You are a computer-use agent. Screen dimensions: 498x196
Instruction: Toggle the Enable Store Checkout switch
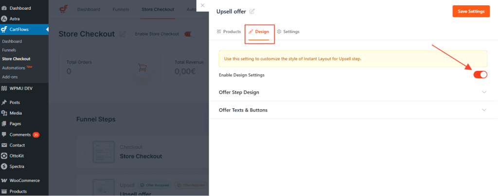tap(188, 34)
